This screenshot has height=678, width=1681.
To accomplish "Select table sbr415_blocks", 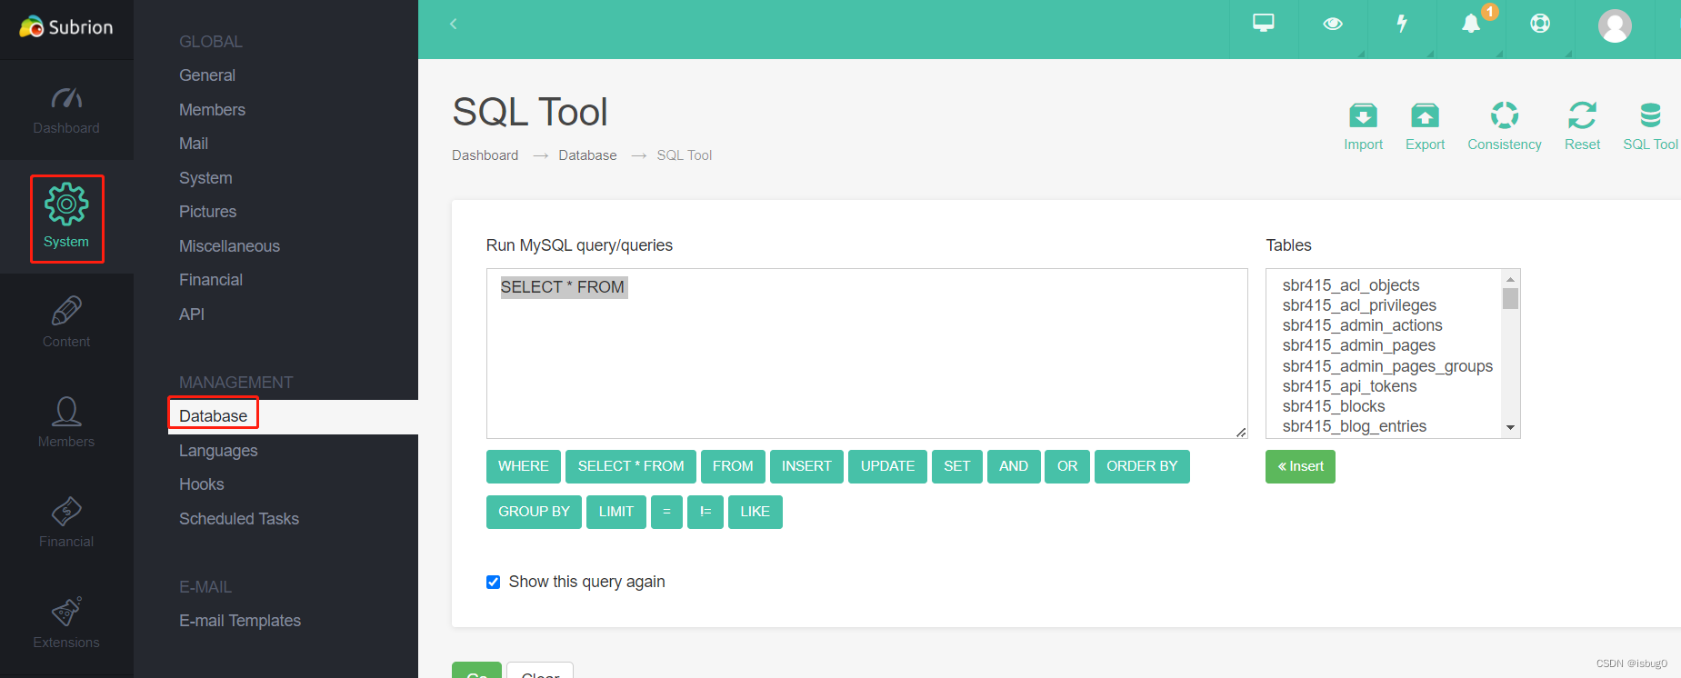I will (x=1334, y=406).
